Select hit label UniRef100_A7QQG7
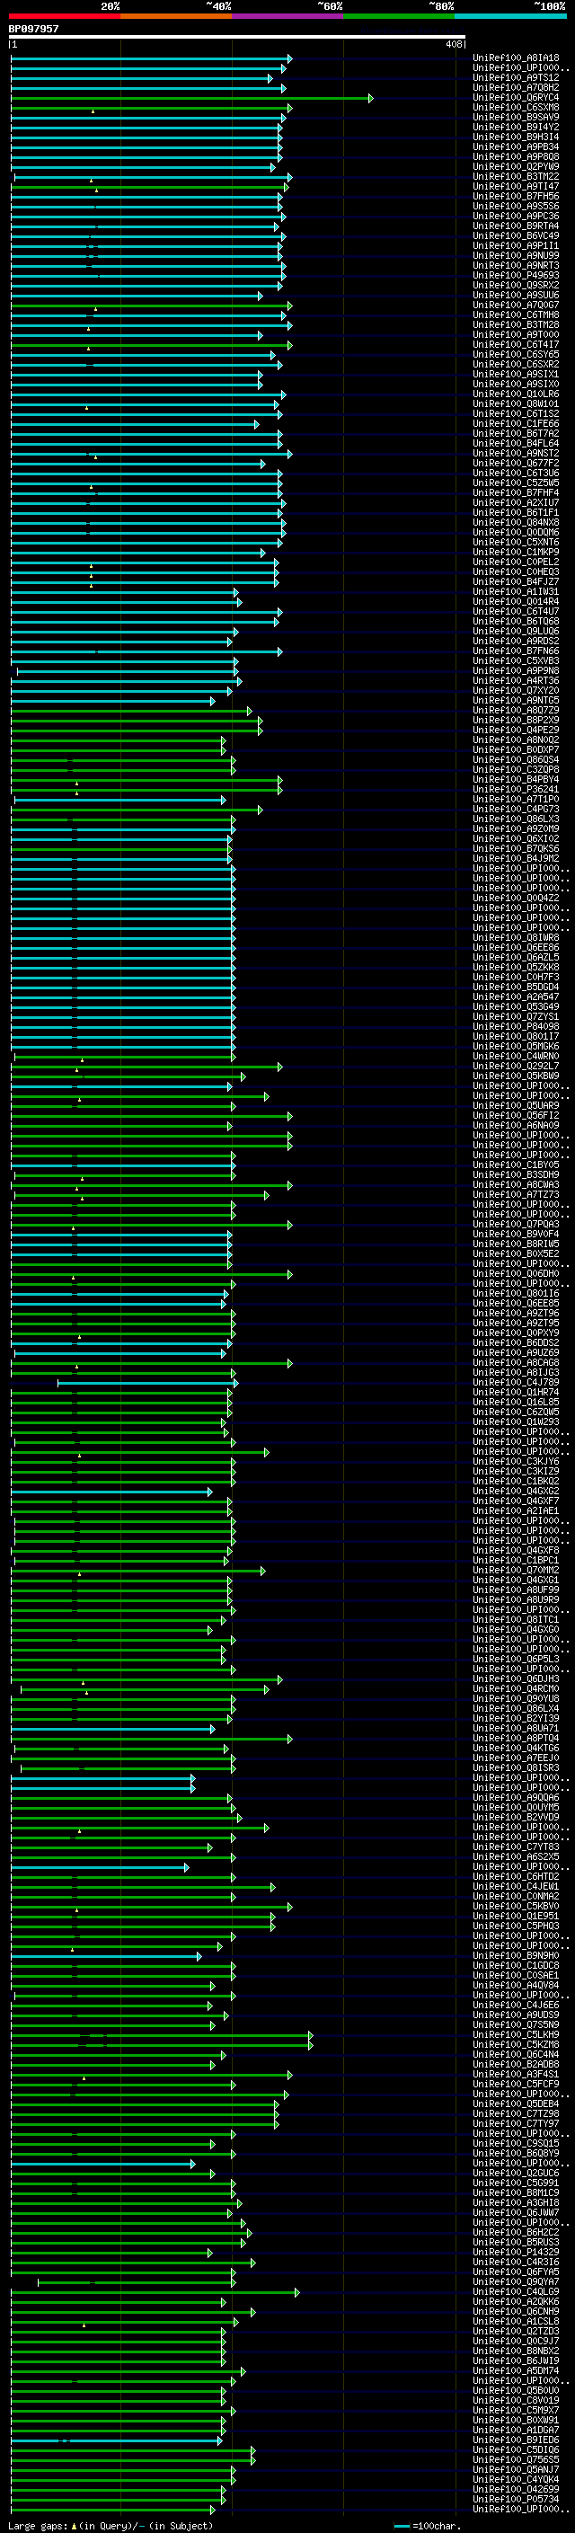The image size is (575, 2533). 516,305
